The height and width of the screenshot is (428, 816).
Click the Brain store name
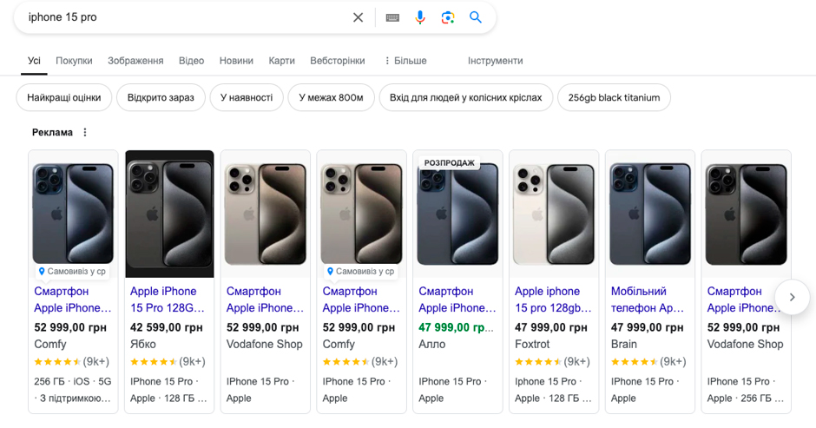click(x=624, y=344)
